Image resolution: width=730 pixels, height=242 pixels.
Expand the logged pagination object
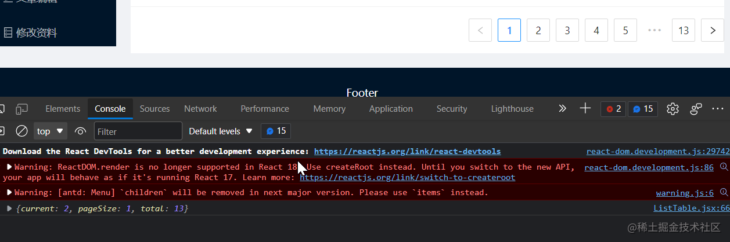(x=9, y=208)
